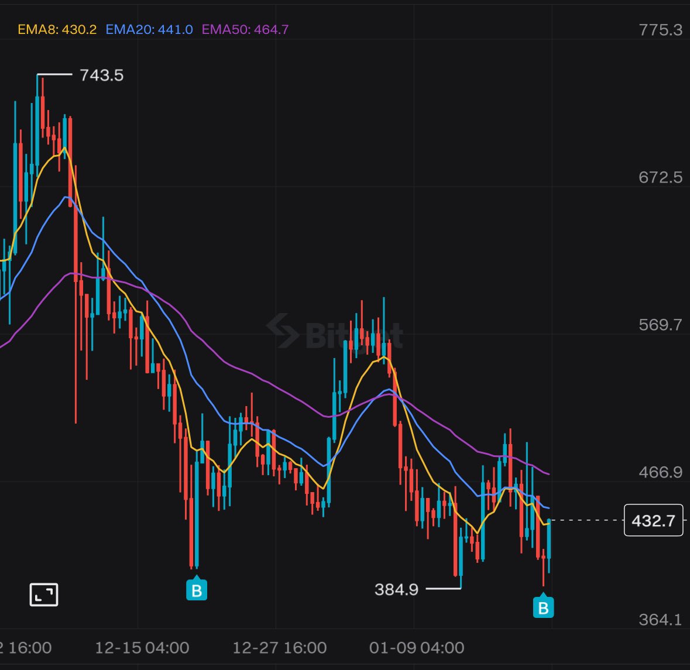Viewport: 690px width, 670px height.
Task: Click the 569.7 price axis value
Action: pyautogui.click(x=660, y=325)
